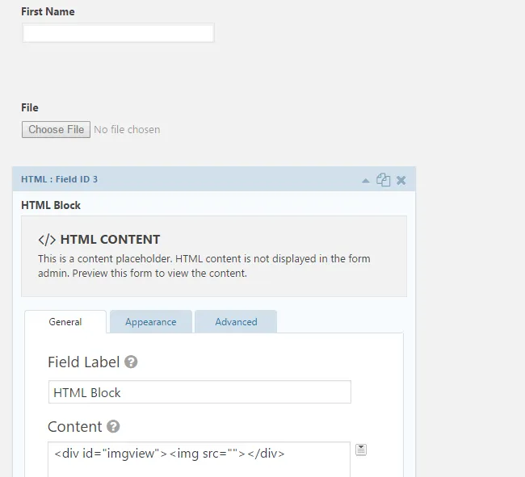
Task: Open the Advanced tab
Action: coord(236,322)
